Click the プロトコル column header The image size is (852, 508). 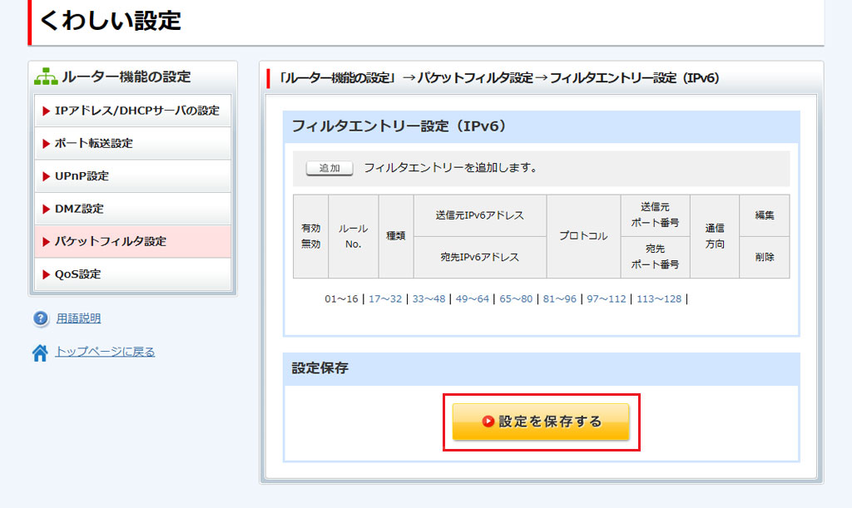(x=583, y=236)
